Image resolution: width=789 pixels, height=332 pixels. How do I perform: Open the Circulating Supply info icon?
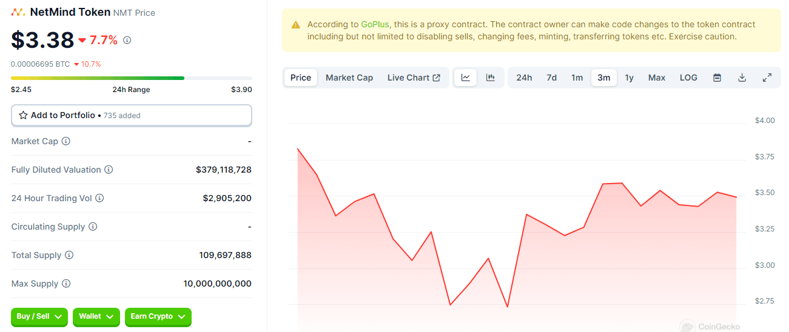[x=93, y=227]
